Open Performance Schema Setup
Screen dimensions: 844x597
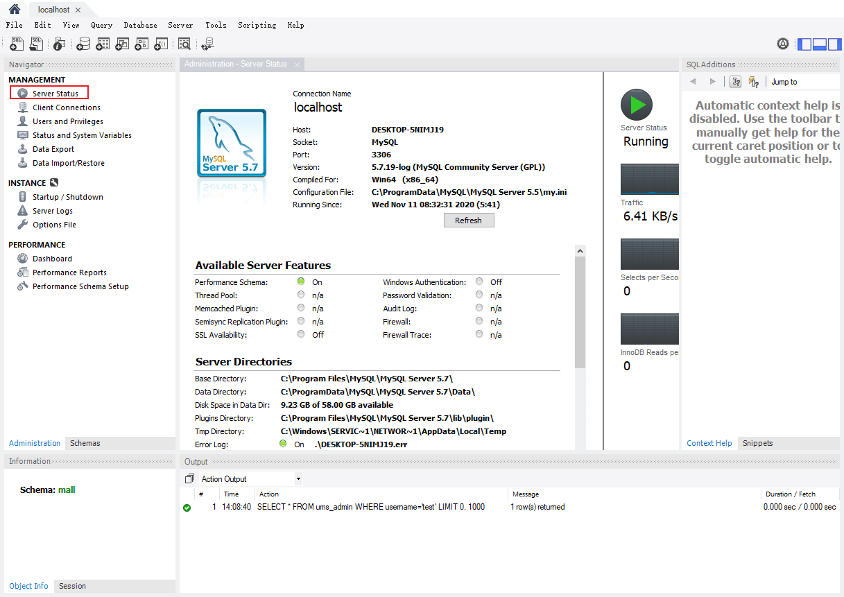pyautogui.click(x=80, y=286)
